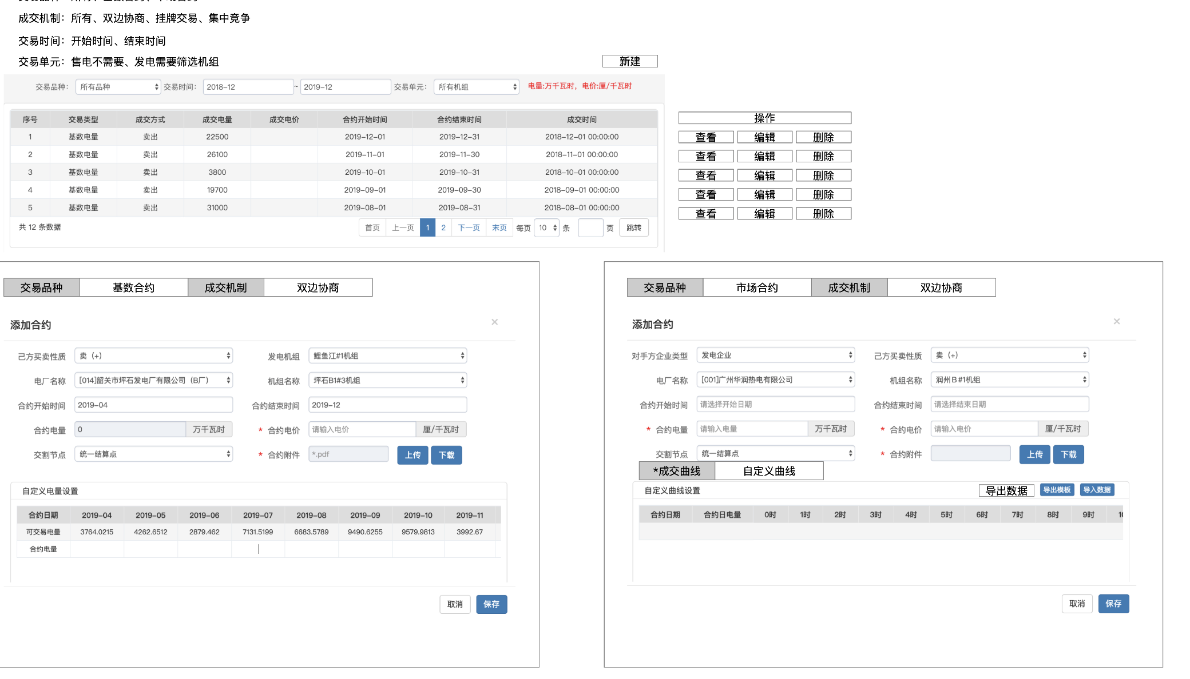Click 查看 for the fourth row
Viewport: 1190px width, 679px height.
pyautogui.click(x=706, y=194)
